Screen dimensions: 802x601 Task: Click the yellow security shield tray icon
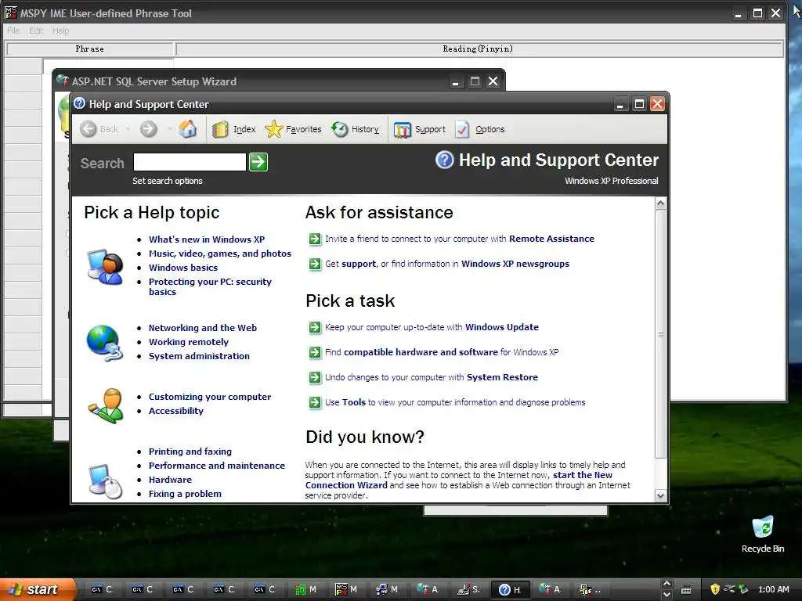(x=715, y=589)
